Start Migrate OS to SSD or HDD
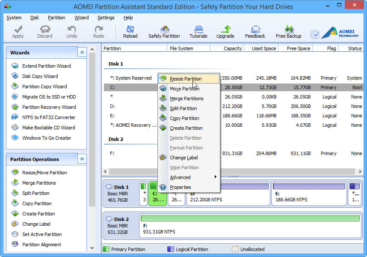 pyautogui.click(x=49, y=97)
